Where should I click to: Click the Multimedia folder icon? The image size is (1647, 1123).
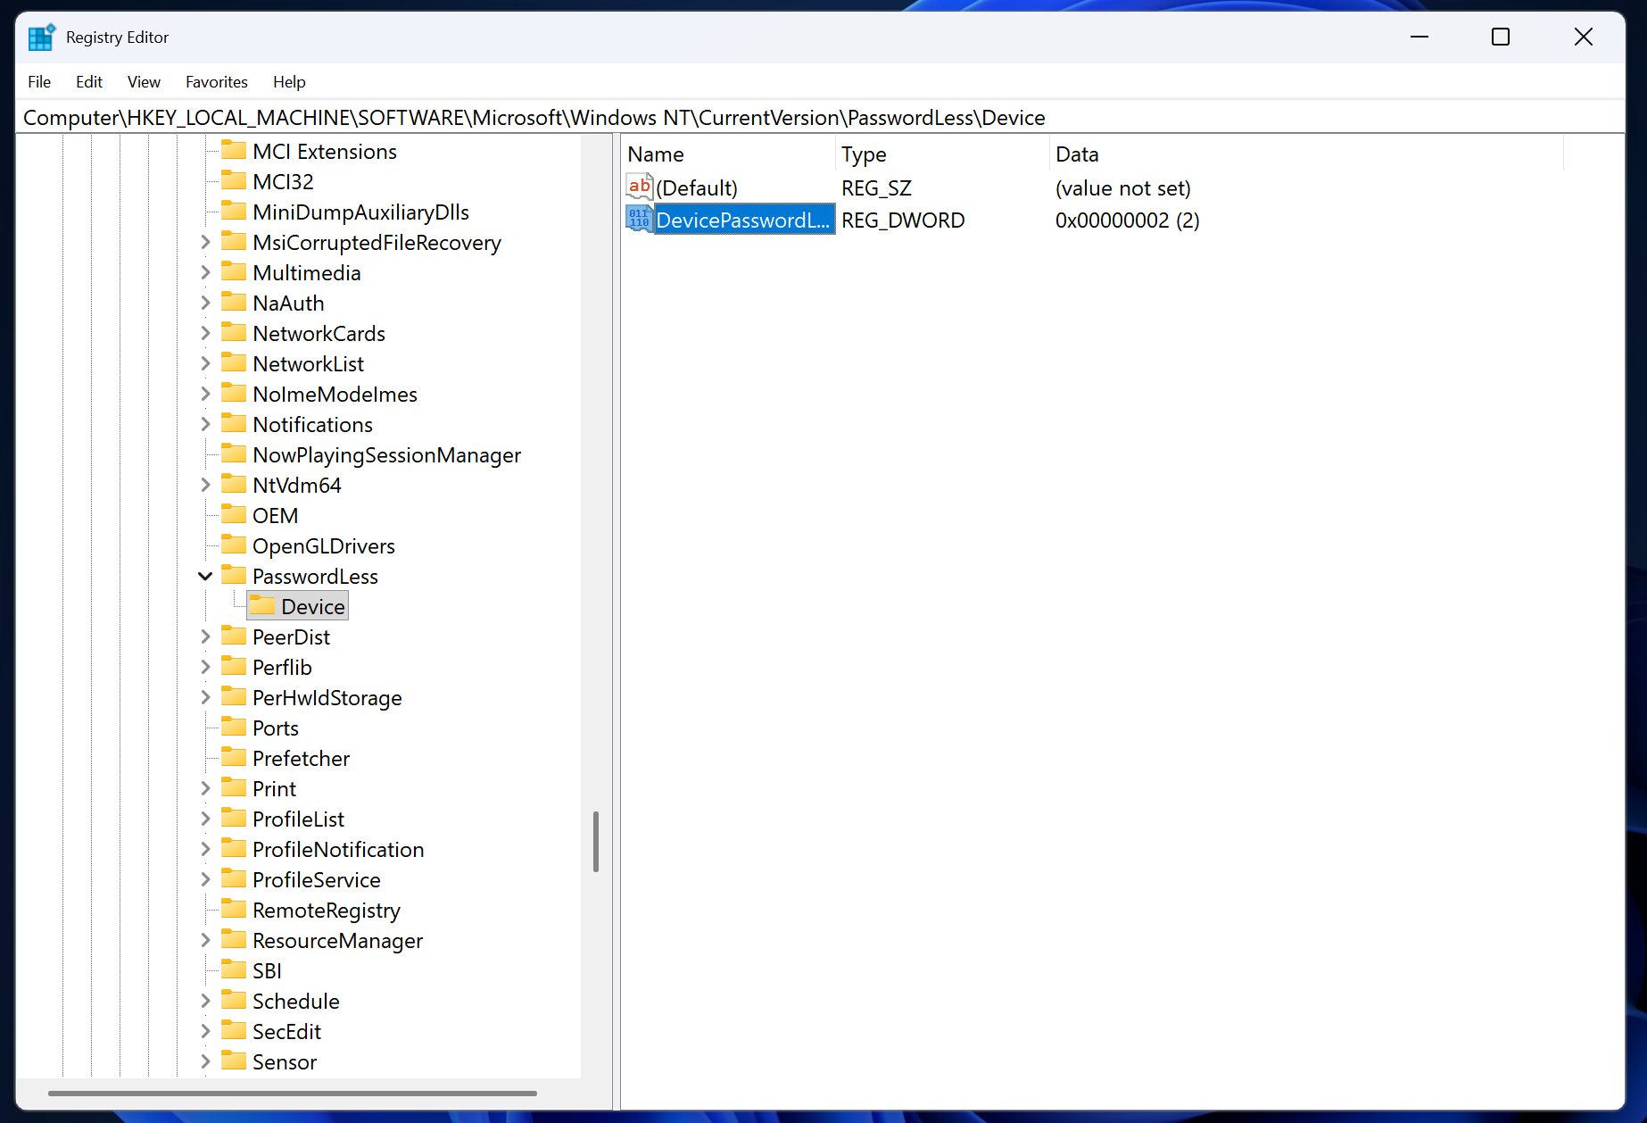tap(234, 271)
